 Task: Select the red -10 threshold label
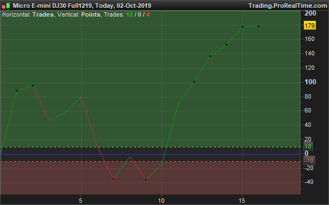tap(309, 161)
